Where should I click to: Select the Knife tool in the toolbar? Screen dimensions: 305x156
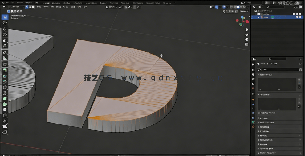point(5,93)
